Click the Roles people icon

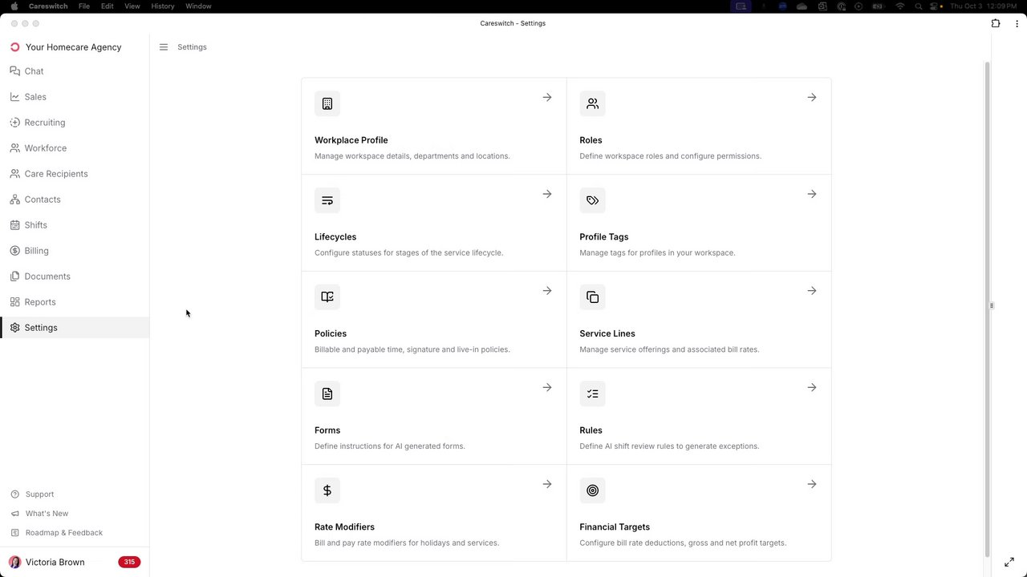[592, 103]
